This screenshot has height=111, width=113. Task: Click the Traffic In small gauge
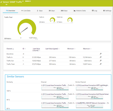coord(53,20)
